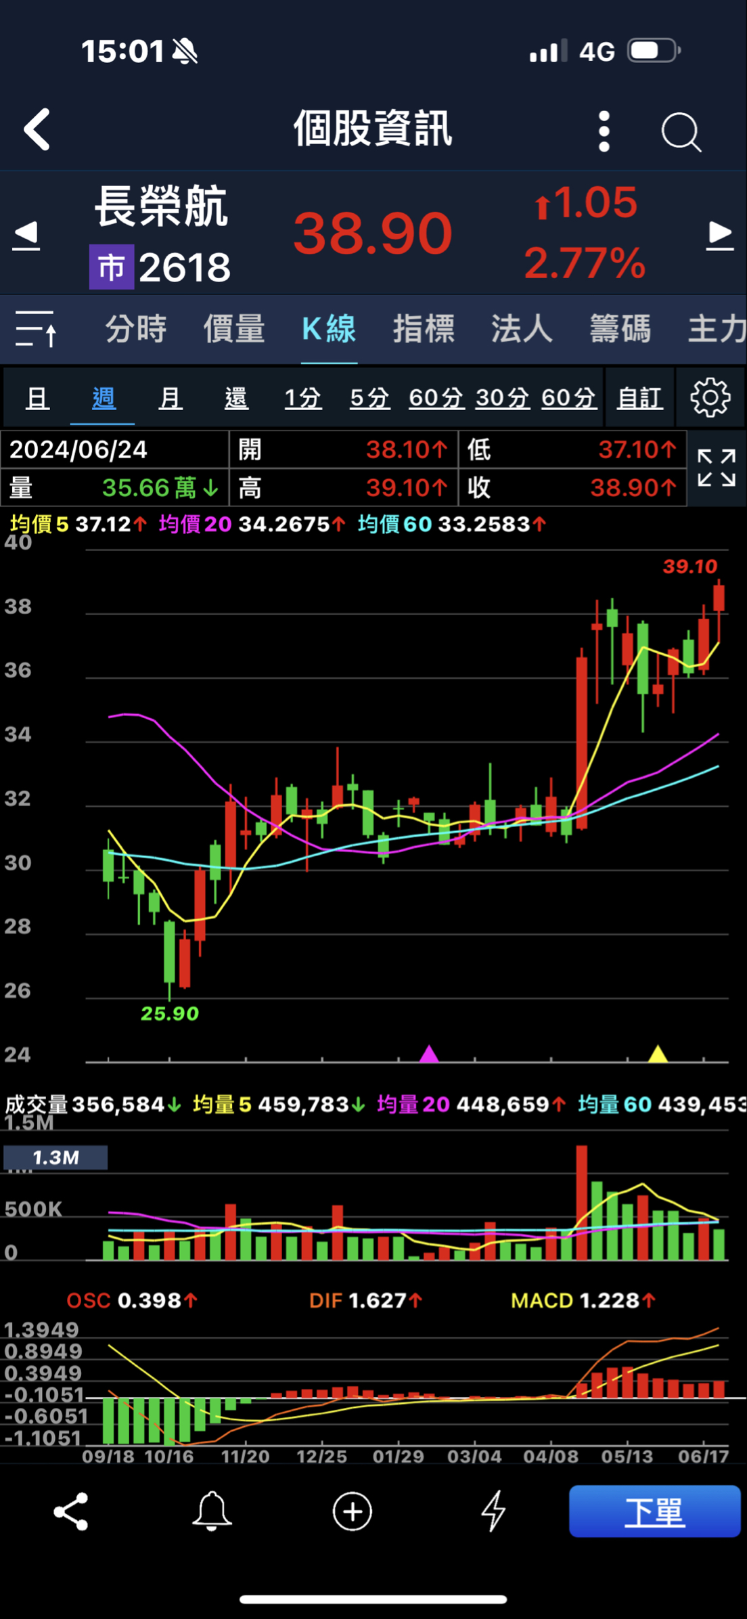Tap the 開 38.10 open price cell
Viewport: 747px width, 1619px height.
[x=344, y=449]
